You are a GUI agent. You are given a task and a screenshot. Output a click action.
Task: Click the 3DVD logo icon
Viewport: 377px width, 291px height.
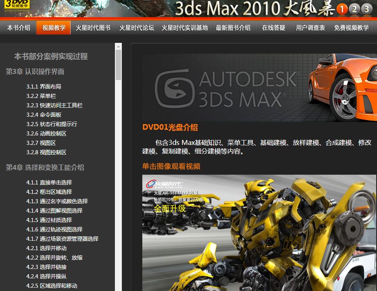17,4
